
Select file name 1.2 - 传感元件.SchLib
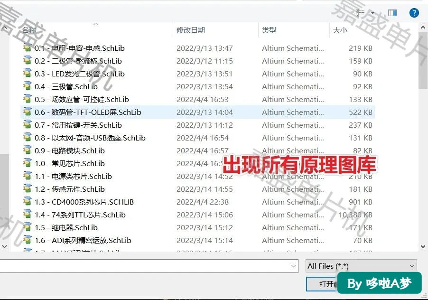(70, 189)
